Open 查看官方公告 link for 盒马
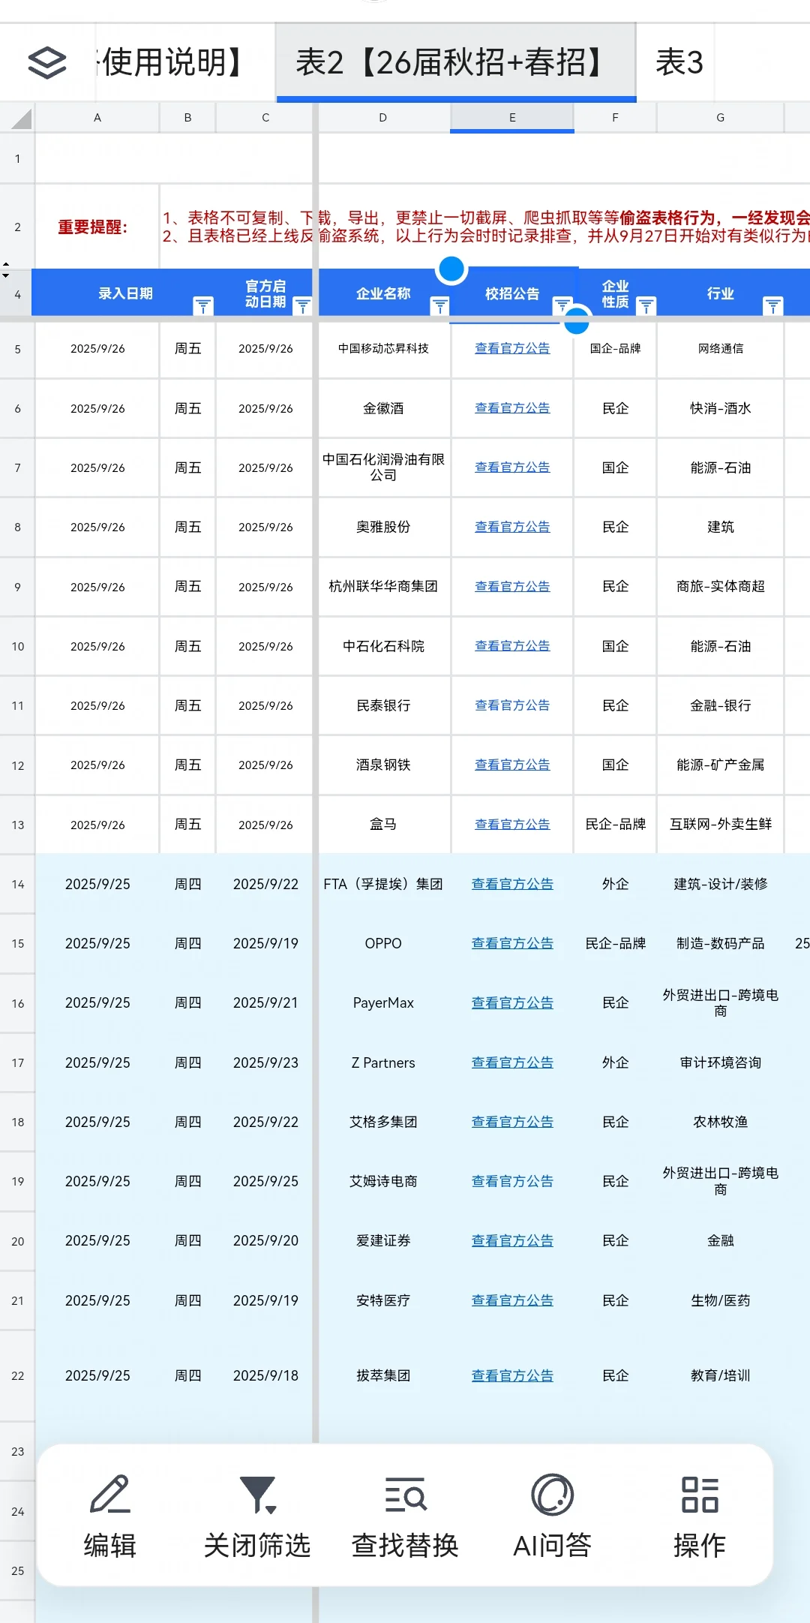Image resolution: width=810 pixels, height=1623 pixels. (x=512, y=824)
